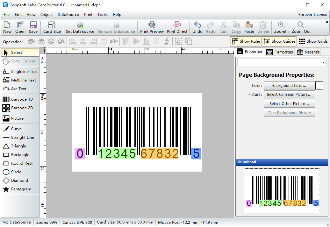
Task: Pick the Picture insert tool
Action: click(20, 118)
